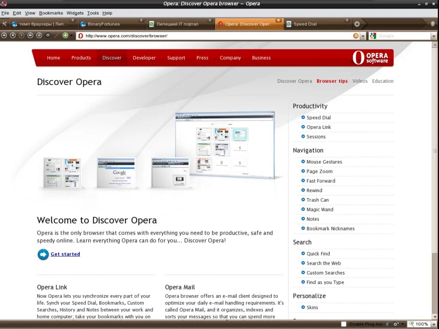Follow the Get started link
Viewport: 439px width, 329px height.
(65, 254)
